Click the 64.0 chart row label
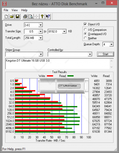 11,106
